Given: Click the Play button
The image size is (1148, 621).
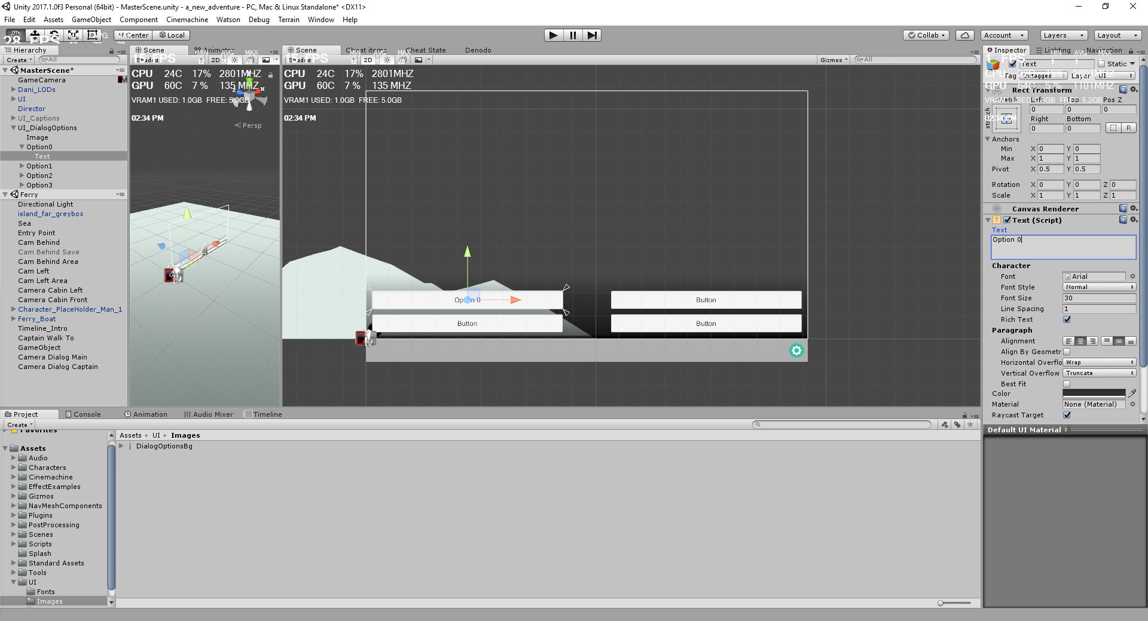Looking at the screenshot, I should (554, 35).
